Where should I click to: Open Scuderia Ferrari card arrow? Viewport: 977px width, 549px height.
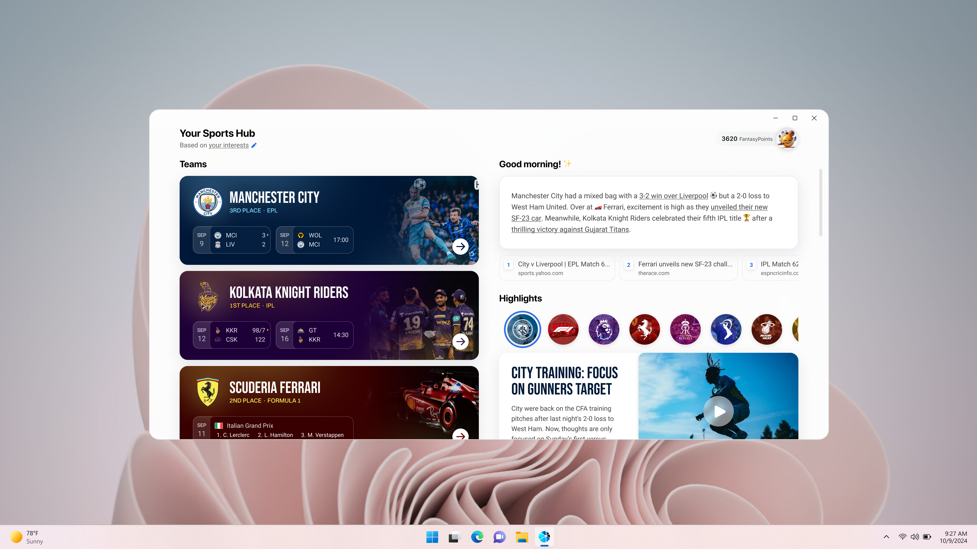(461, 435)
